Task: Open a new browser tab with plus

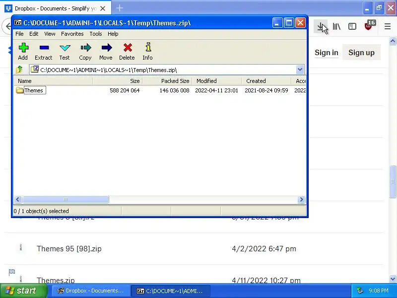Action: click(x=120, y=8)
